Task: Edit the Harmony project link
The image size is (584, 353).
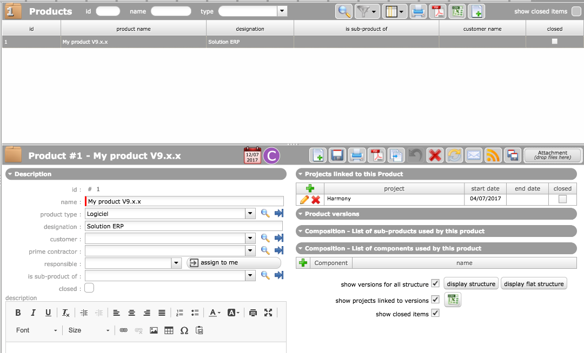Action: point(304,200)
